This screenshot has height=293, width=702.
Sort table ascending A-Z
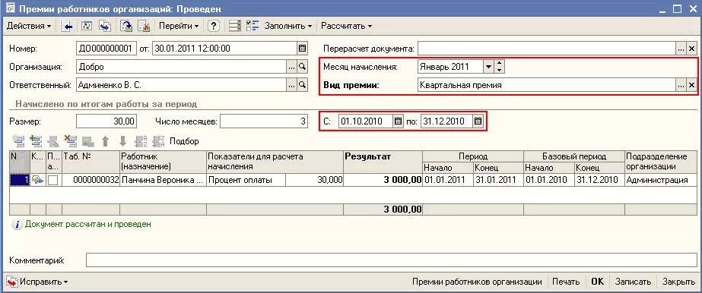(141, 142)
